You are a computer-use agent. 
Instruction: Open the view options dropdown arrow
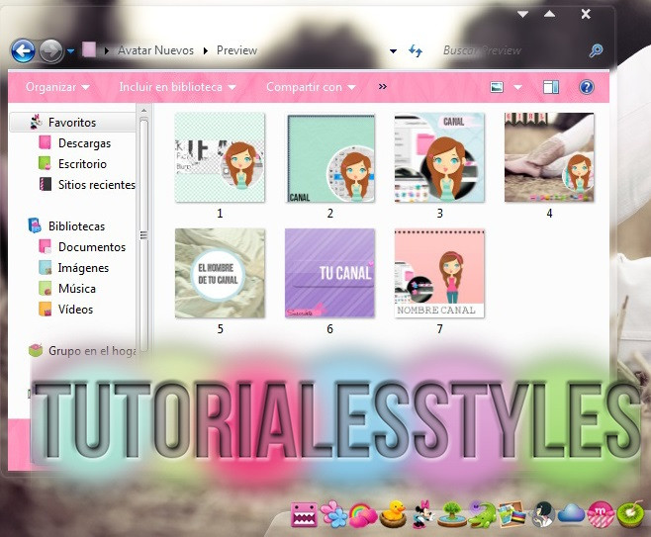tap(517, 87)
